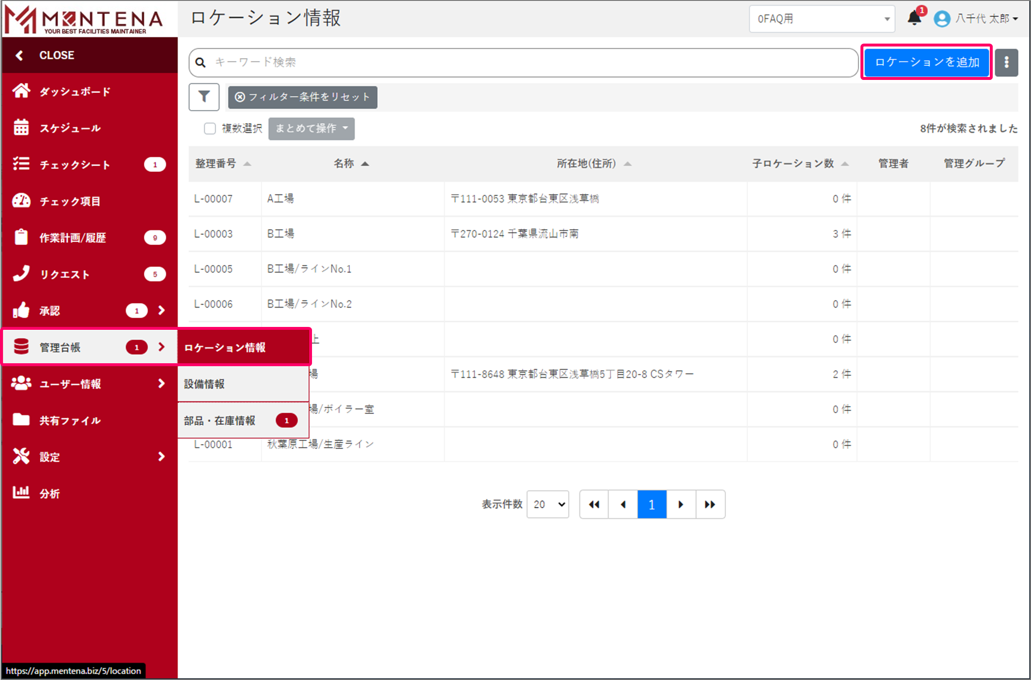Open 表示件数 20 select box
Viewport: 1031px width, 680px height.
pos(548,504)
